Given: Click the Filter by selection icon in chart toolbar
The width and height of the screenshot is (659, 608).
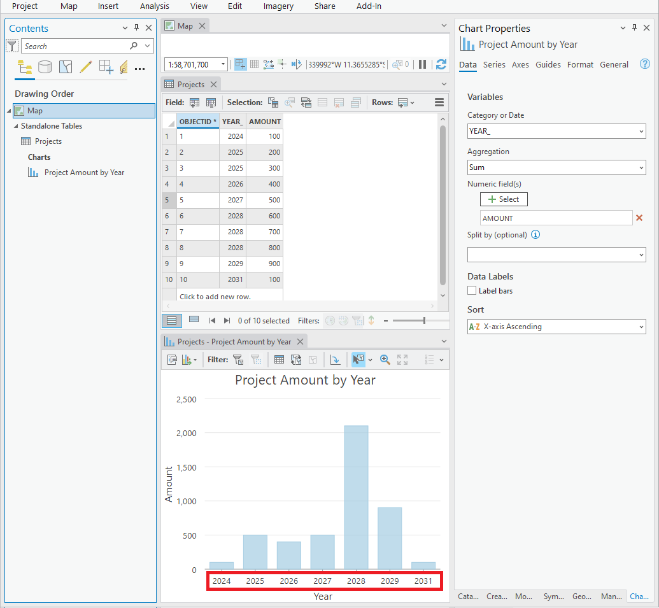Looking at the screenshot, I should pyautogui.click(x=238, y=360).
